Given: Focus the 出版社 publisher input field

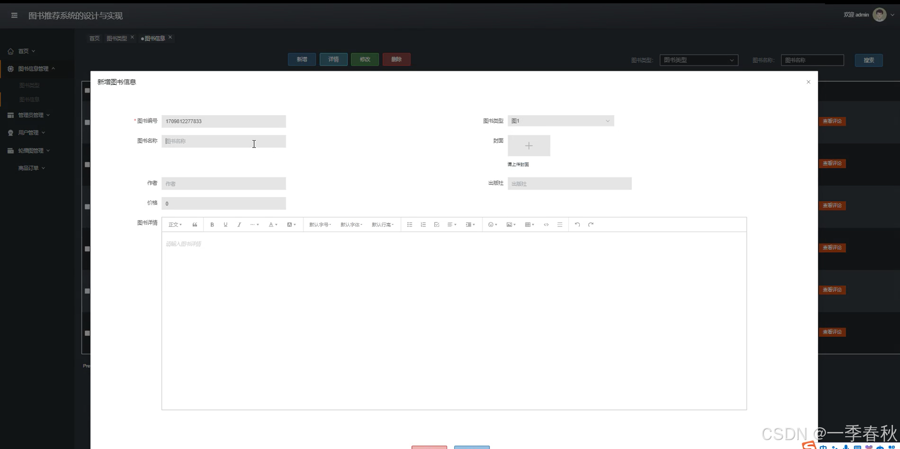Looking at the screenshot, I should [569, 183].
